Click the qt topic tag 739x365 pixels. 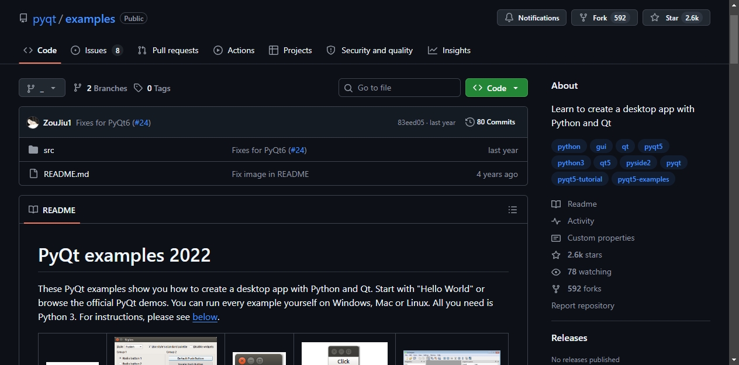[625, 147]
